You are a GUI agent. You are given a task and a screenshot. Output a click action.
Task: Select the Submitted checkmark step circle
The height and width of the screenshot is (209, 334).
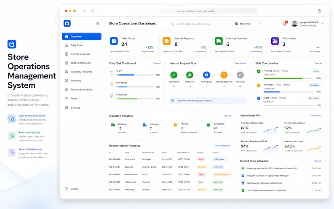click(x=174, y=75)
